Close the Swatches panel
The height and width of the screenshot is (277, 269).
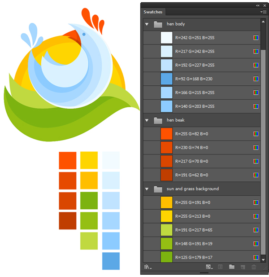[x=265, y=5]
